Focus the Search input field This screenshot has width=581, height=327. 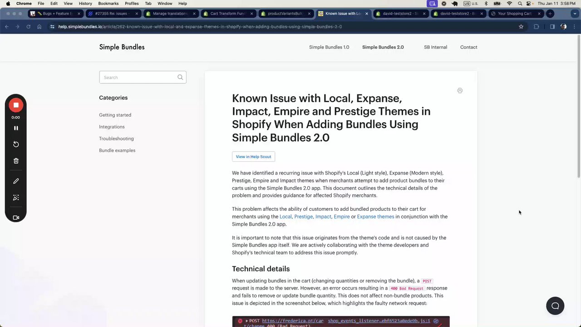click(x=143, y=77)
